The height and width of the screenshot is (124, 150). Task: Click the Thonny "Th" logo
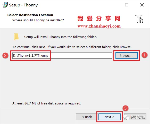point(139,19)
